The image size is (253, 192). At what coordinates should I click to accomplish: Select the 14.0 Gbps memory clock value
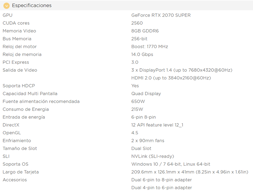(x=142, y=54)
